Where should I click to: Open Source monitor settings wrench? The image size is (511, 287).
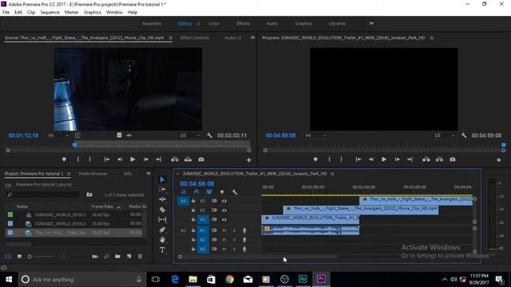pyautogui.click(x=209, y=136)
